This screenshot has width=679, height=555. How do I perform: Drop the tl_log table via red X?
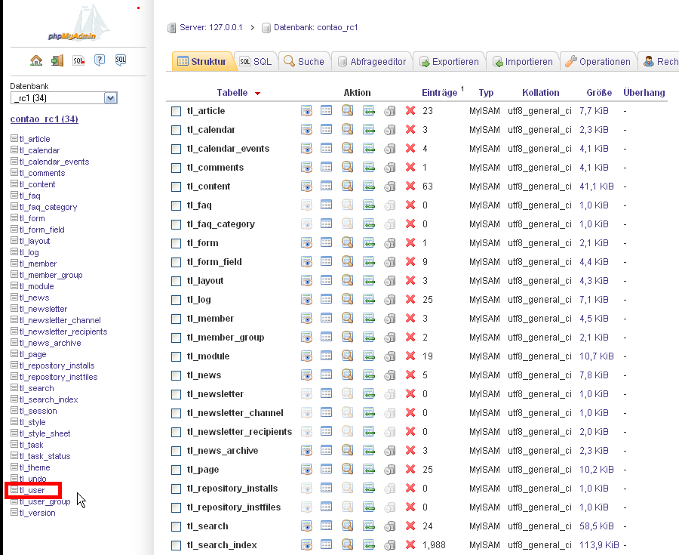pos(410,299)
